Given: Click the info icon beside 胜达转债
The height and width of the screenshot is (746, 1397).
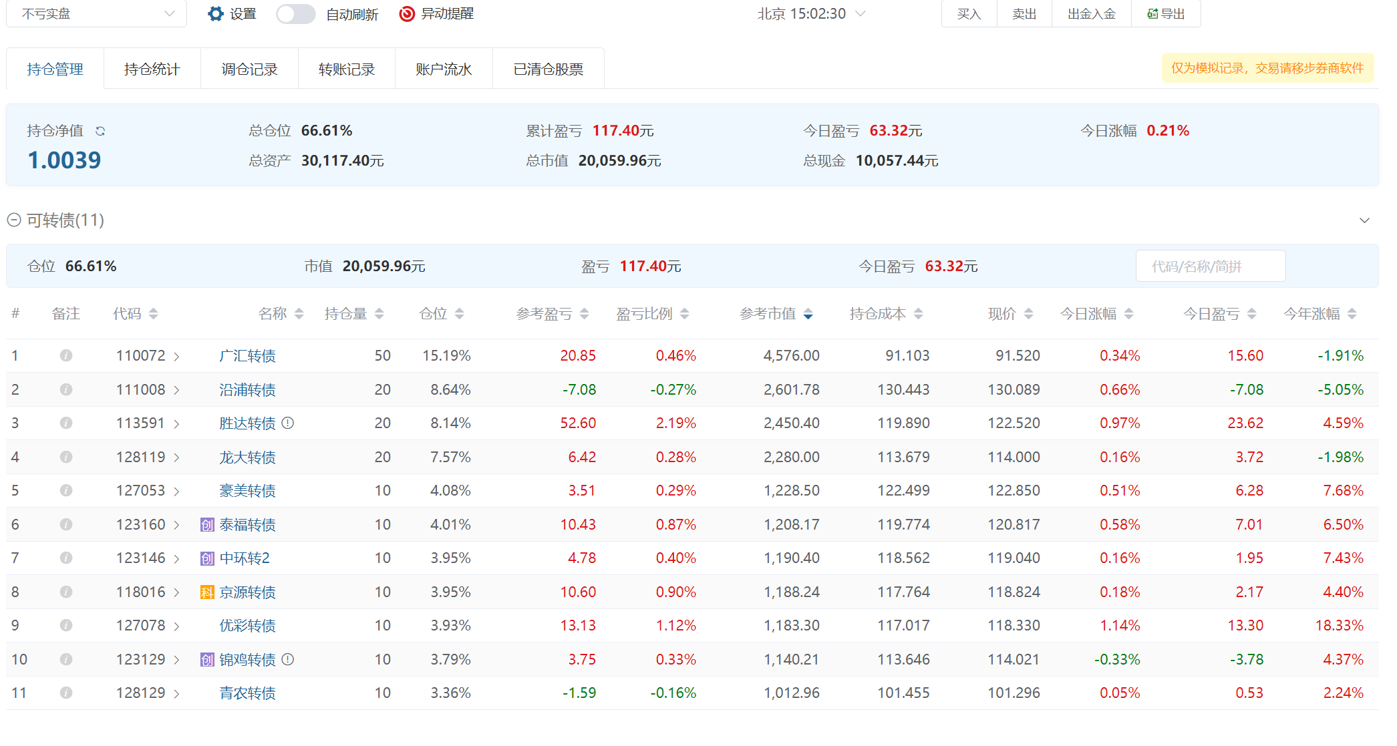Looking at the screenshot, I should click(x=288, y=423).
